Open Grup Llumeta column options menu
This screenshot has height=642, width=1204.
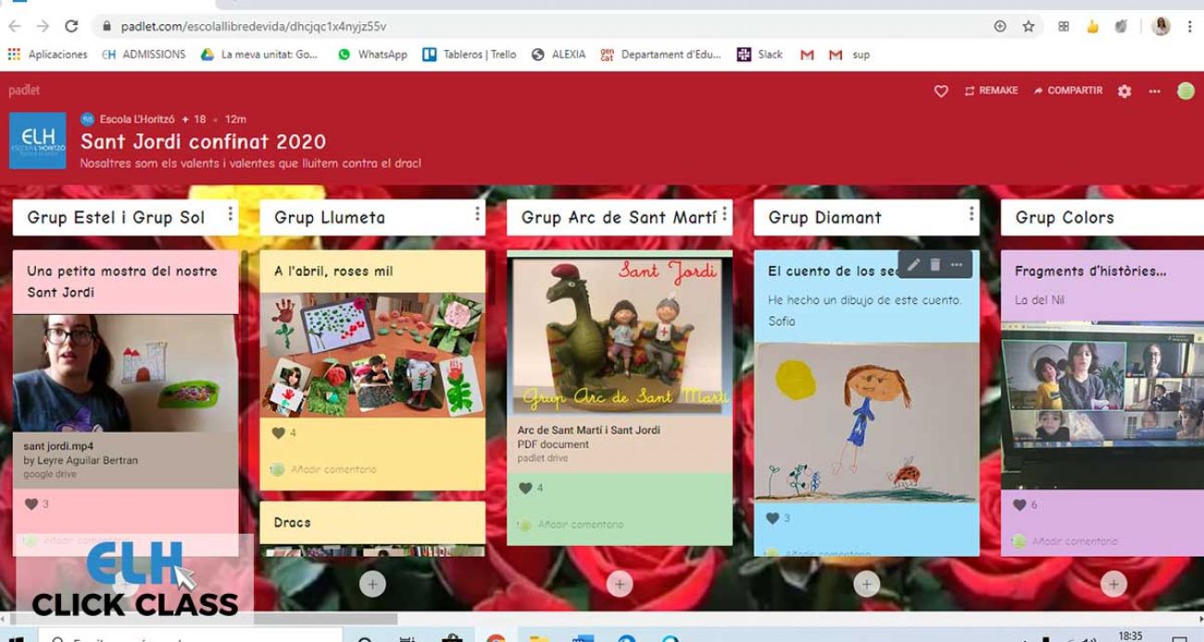pyautogui.click(x=478, y=215)
